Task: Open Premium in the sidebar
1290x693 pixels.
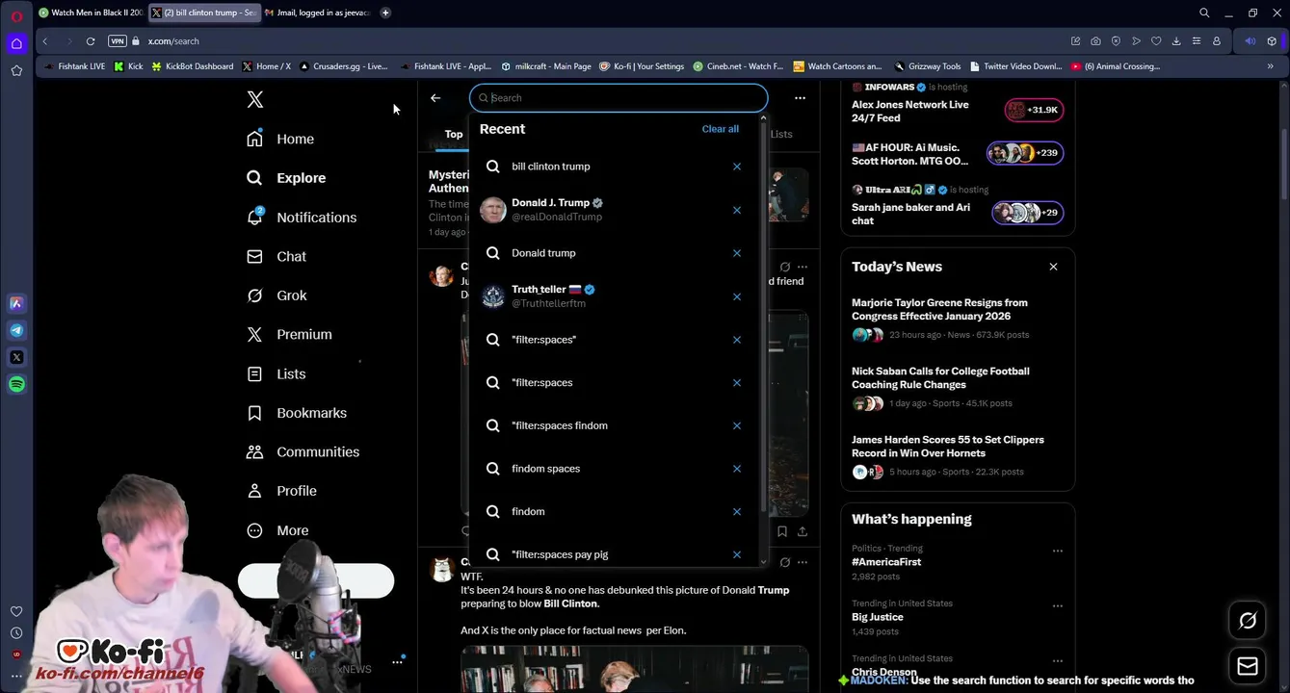Action: tap(289, 335)
